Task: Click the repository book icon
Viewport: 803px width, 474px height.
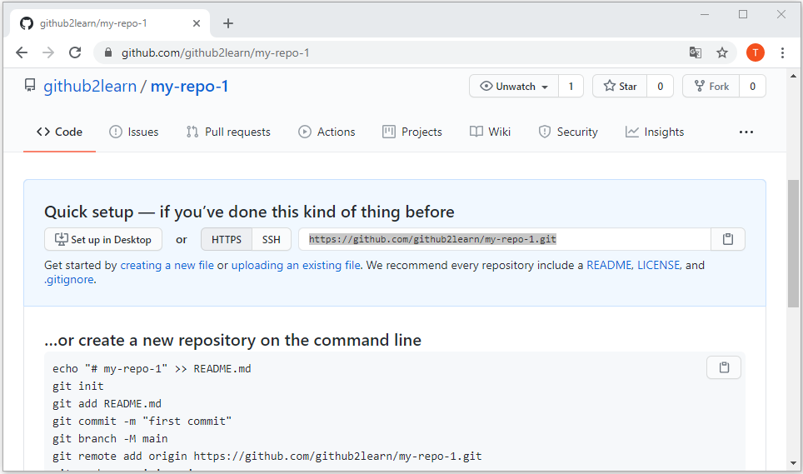Action: [30, 86]
